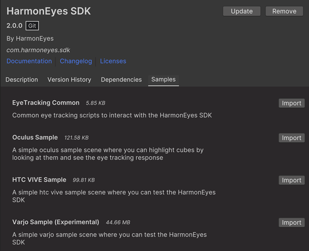This screenshot has height=251, width=309.
Task: Switch to the Description tab
Action: 22,79
